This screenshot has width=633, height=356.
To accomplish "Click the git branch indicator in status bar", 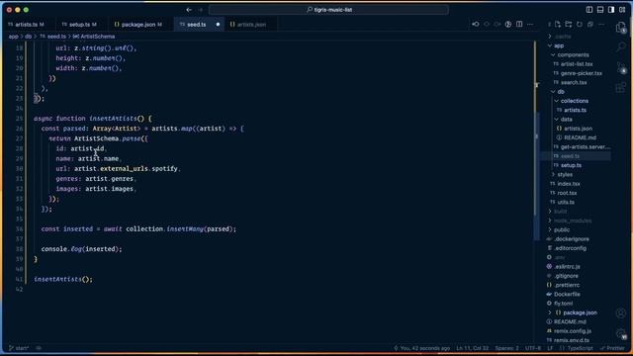I will point(19,348).
